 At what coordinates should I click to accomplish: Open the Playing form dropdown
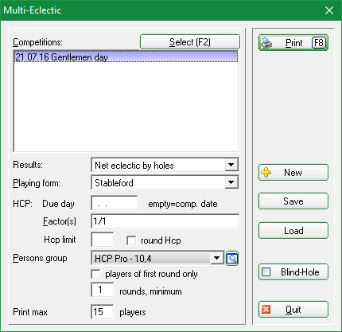231,182
